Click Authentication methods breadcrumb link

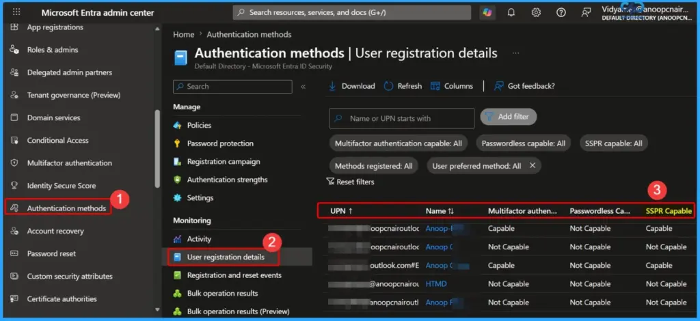249,34
